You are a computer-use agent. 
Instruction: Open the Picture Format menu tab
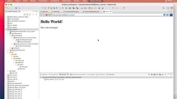pos(96,1)
